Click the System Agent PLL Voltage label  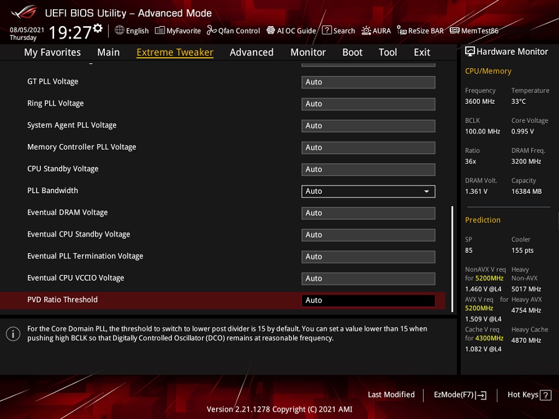pos(72,125)
